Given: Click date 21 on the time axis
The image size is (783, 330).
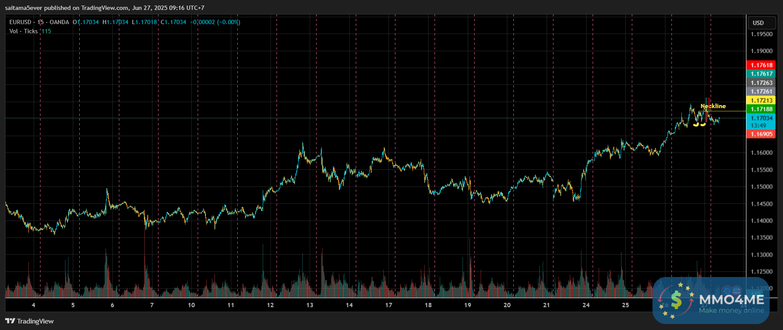Looking at the screenshot, I should click(547, 305).
